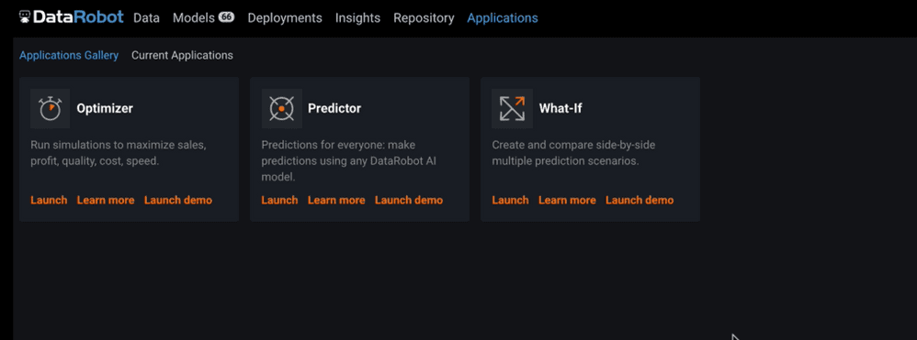Viewport: 917px width, 340px height.
Task: Launch demo of the Predictor
Action: [409, 200]
